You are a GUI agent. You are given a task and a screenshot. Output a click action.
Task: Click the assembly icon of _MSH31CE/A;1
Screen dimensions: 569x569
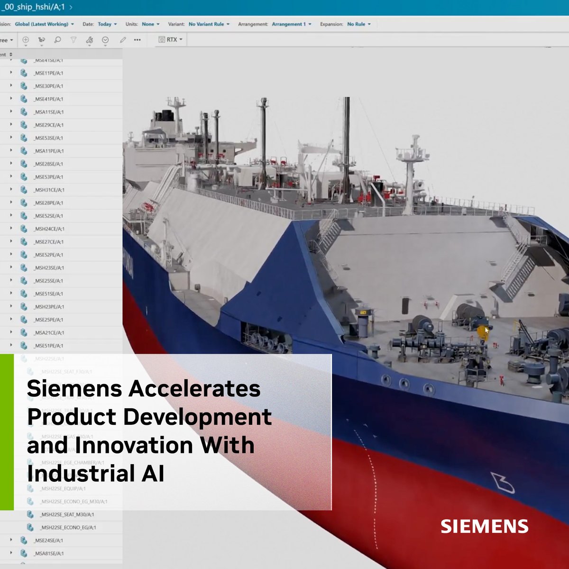coord(23,190)
